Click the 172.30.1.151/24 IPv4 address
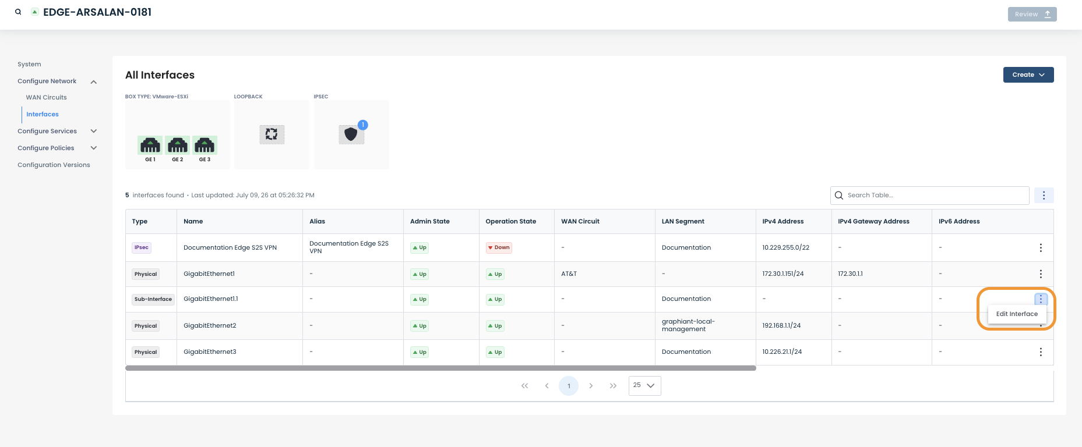Screen dimensions: 1082x447 [783, 274]
